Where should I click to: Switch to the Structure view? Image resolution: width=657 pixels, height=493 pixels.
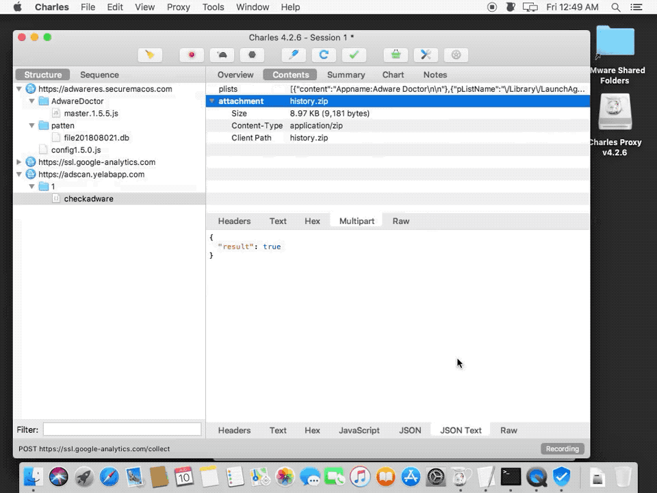click(42, 75)
